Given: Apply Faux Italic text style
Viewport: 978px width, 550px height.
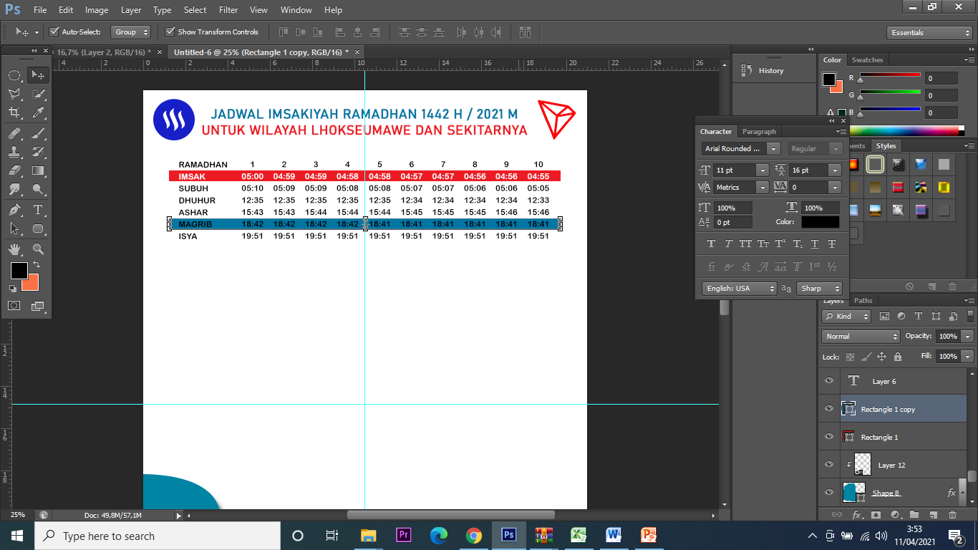Looking at the screenshot, I should click(728, 244).
